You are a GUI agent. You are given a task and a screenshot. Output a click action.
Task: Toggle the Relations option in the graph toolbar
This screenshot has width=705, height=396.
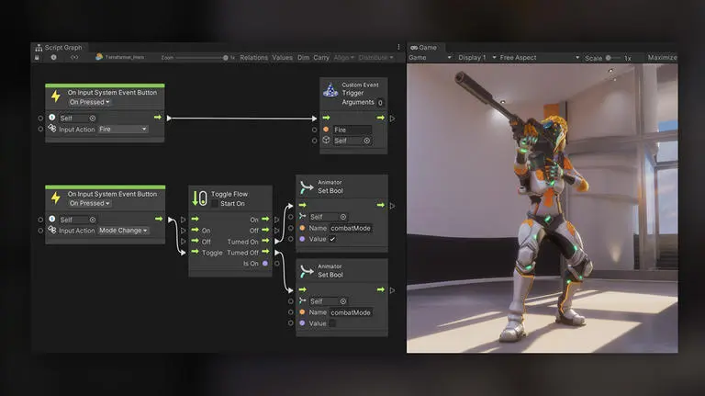tap(253, 58)
